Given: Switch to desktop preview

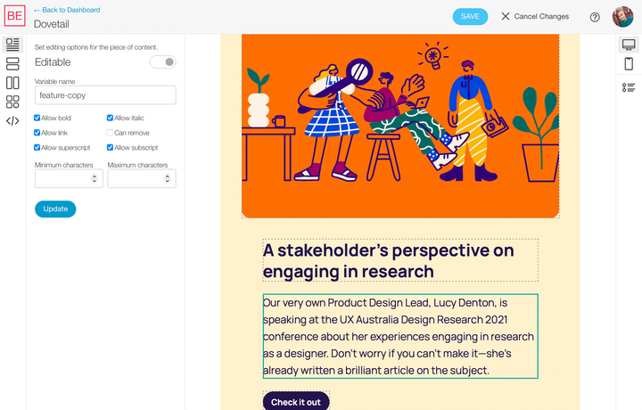Looking at the screenshot, I should pos(629,45).
